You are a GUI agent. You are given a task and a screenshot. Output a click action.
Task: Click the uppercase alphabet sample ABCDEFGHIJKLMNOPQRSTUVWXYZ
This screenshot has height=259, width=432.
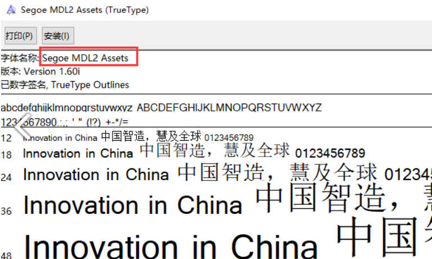click(229, 108)
